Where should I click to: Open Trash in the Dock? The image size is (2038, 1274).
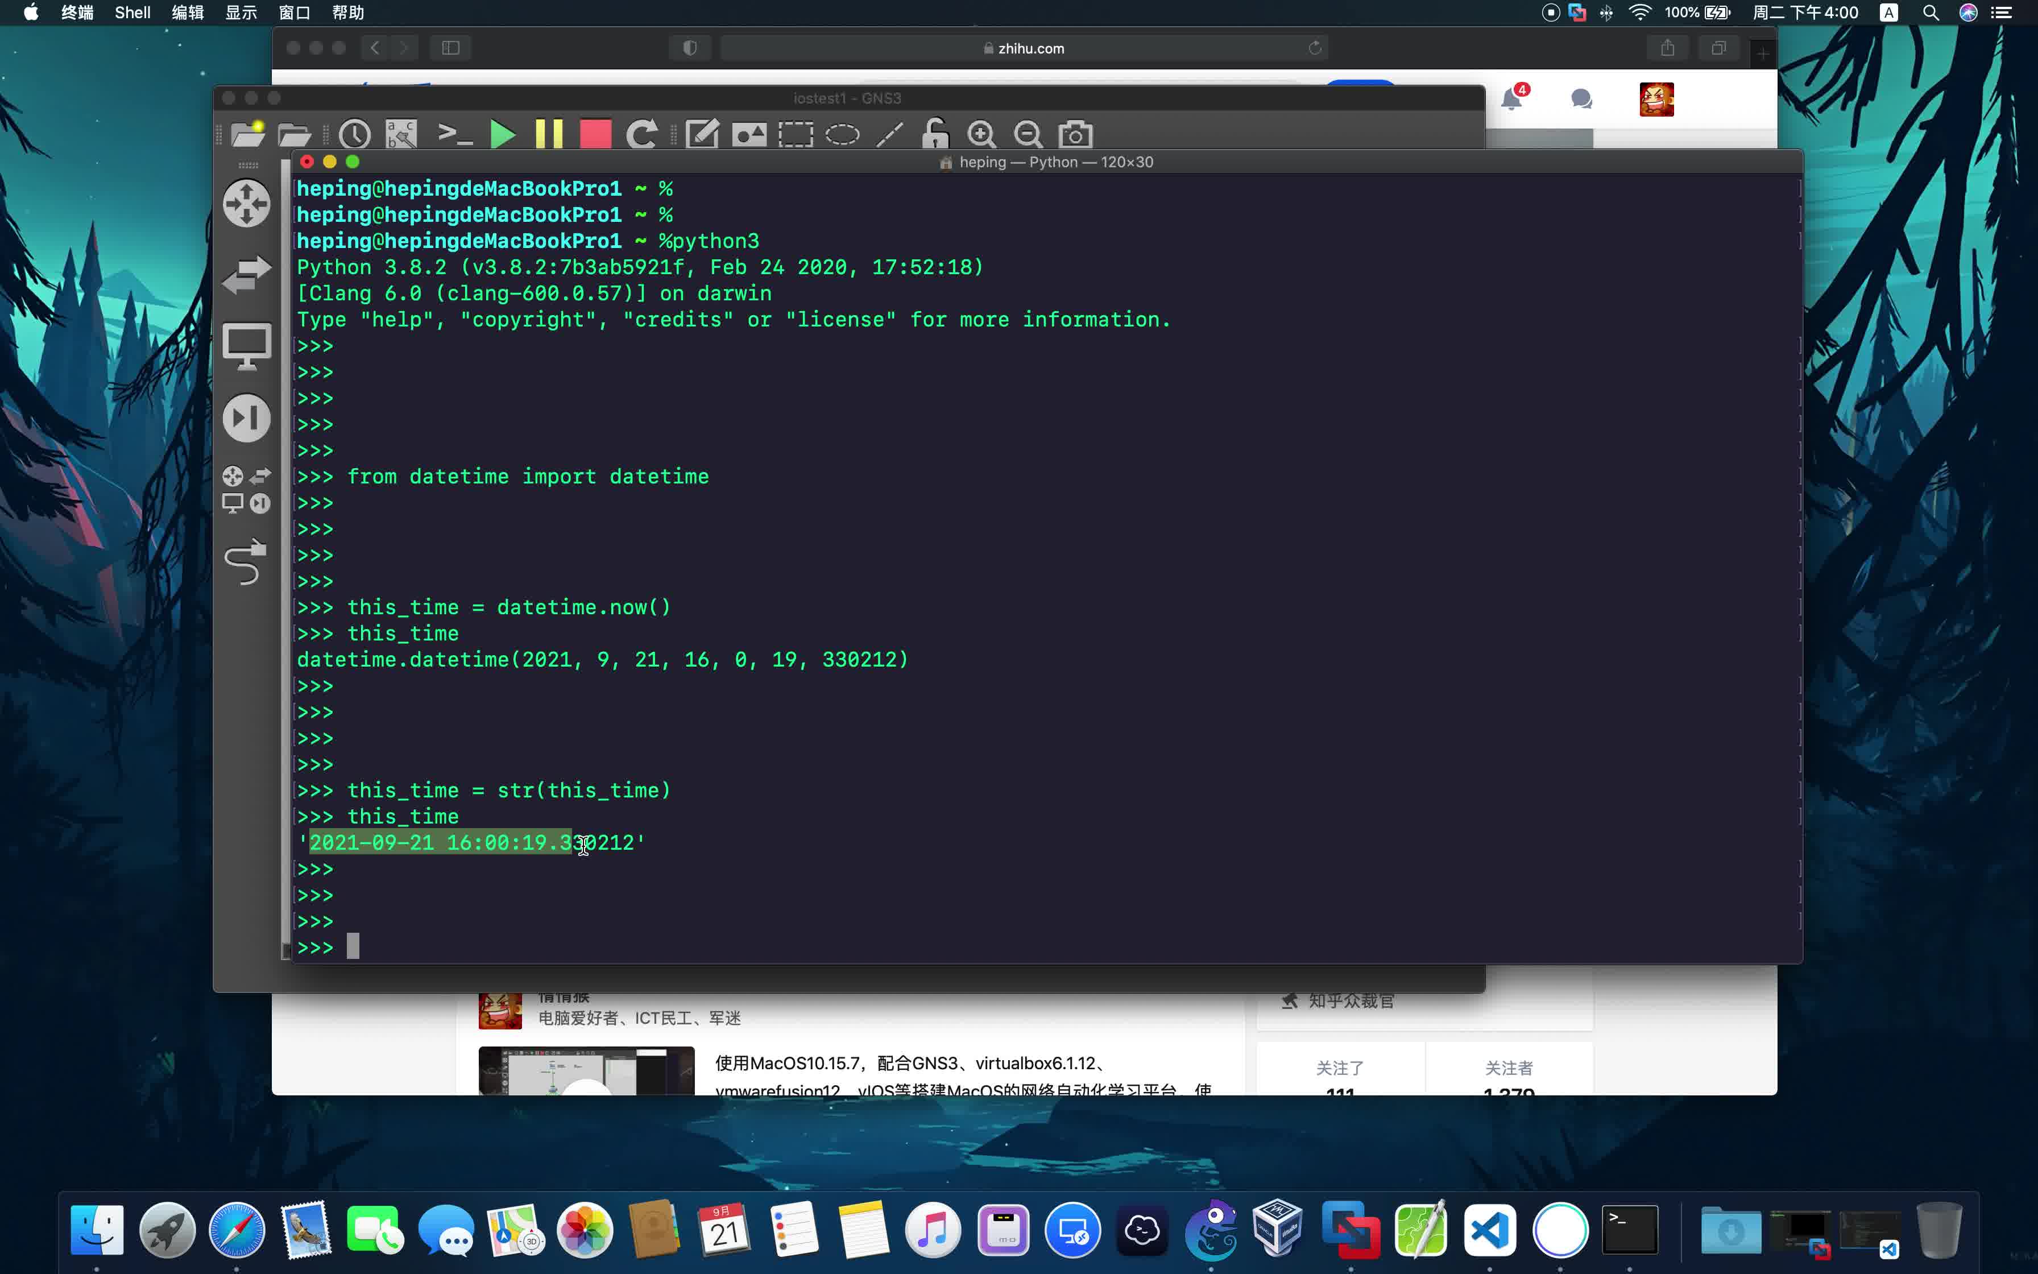click(x=1940, y=1229)
